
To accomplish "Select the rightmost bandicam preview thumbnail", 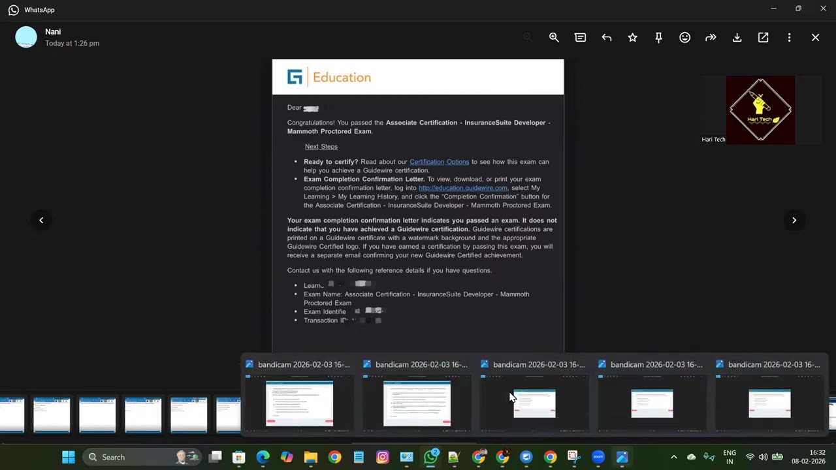I will 769,403.
